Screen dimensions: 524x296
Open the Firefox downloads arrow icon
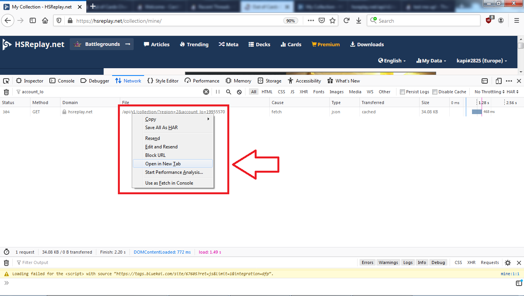(359, 21)
